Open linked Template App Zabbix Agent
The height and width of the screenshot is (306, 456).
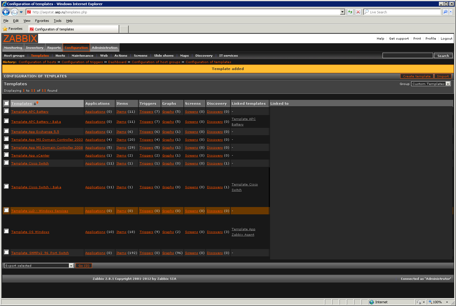point(243,232)
